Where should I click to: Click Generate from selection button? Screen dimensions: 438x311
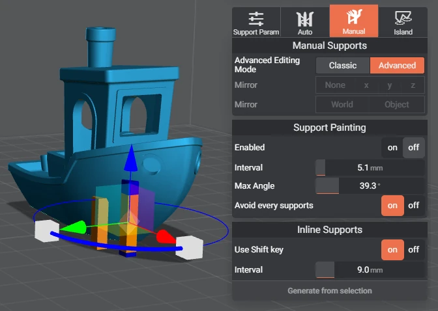coord(330,291)
